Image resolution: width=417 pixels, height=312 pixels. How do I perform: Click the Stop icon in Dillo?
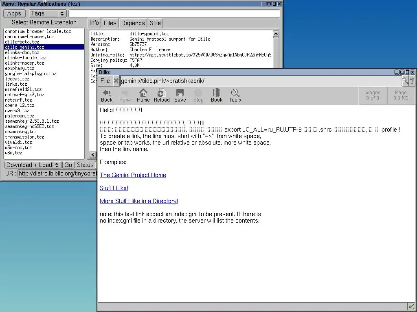click(198, 95)
